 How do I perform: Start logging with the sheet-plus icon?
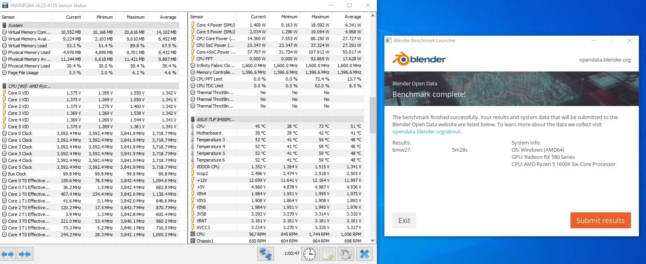point(328,254)
